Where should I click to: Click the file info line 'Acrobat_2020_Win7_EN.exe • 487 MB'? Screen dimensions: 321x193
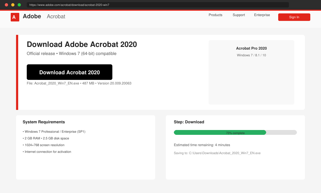[x=79, y=83]
